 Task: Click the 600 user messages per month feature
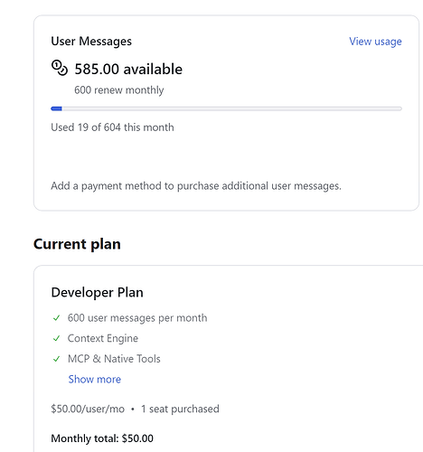137,318
